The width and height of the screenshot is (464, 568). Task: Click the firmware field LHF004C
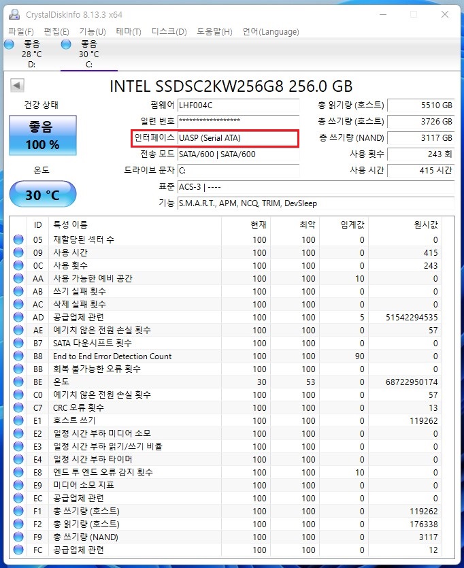[x=238, y=105]
